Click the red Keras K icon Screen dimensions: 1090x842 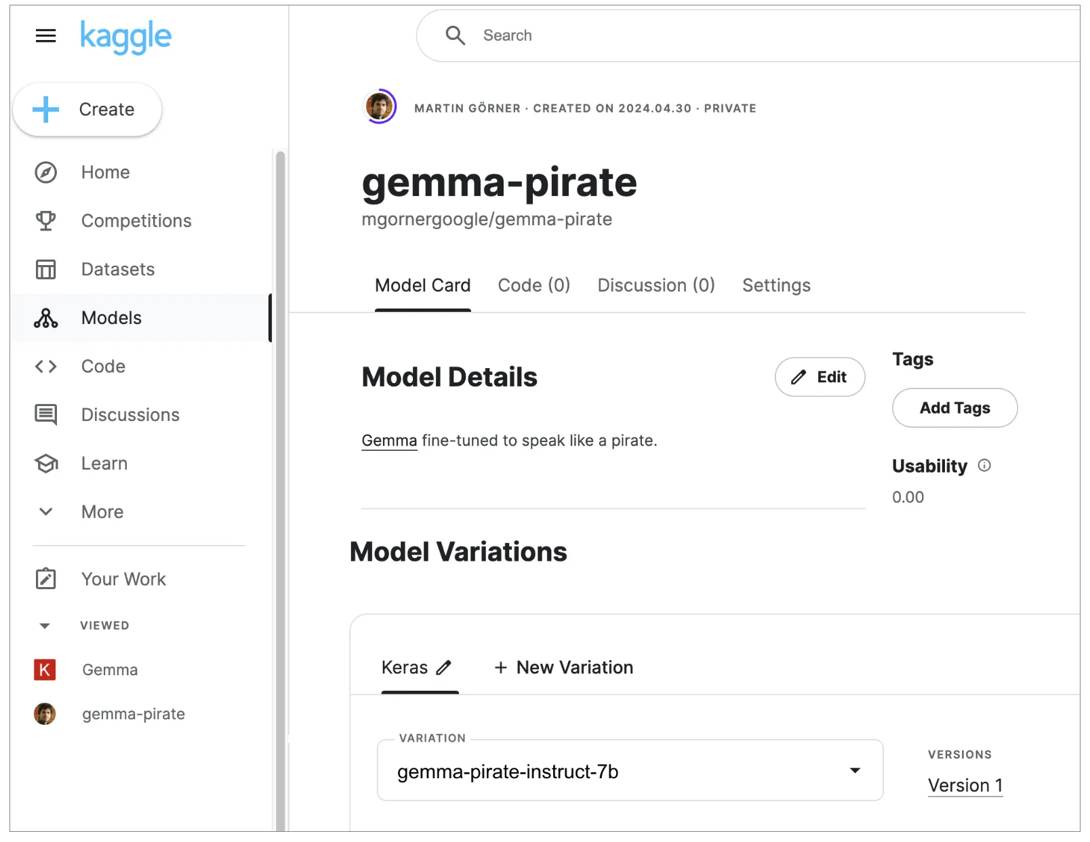pyautogui.click(x=45, y=670)
